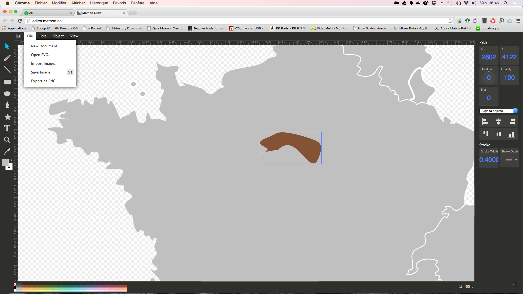
Task: Open new Chrome tab
Action: [x=133, y=13]
